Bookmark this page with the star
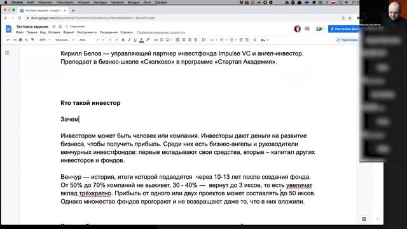This screenshot has width=407, height=229. [350, 18]
